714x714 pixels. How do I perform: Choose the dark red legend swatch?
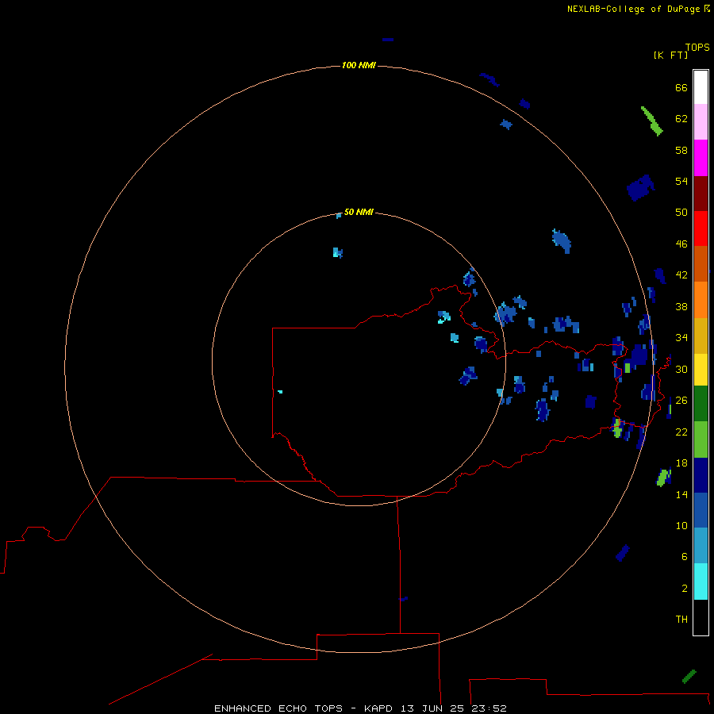point(701,193)
